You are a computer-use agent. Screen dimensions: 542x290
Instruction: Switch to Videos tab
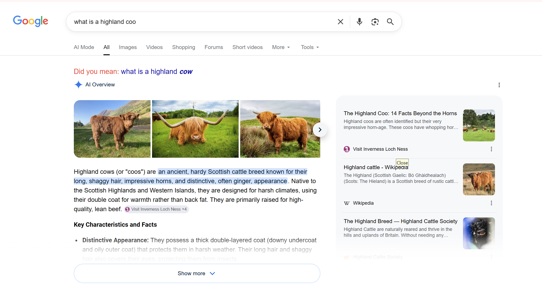point(154,47)
